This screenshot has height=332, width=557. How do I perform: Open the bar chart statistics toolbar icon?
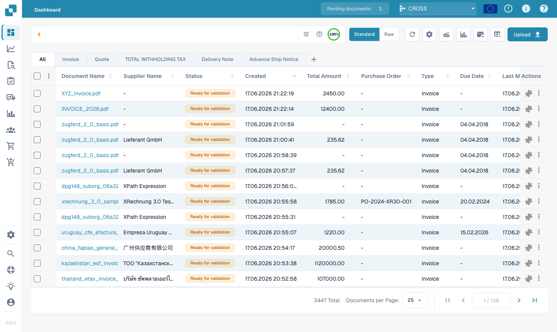coord(463,34)
